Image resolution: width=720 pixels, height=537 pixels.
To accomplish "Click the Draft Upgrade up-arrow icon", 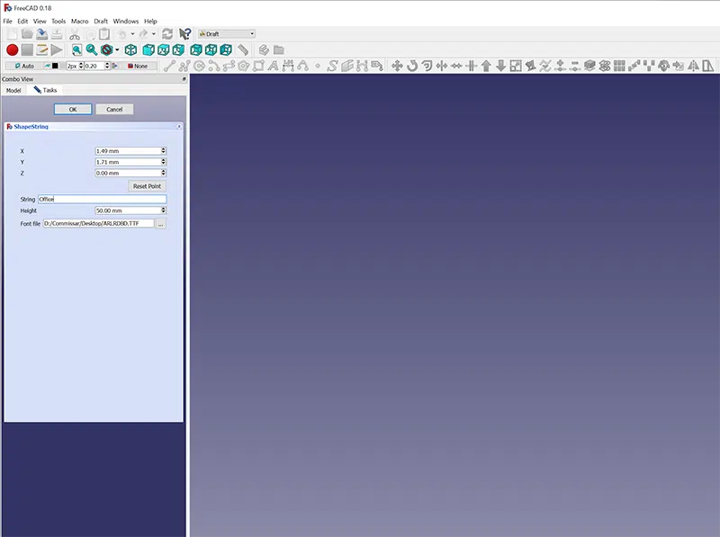I will 486,66.
